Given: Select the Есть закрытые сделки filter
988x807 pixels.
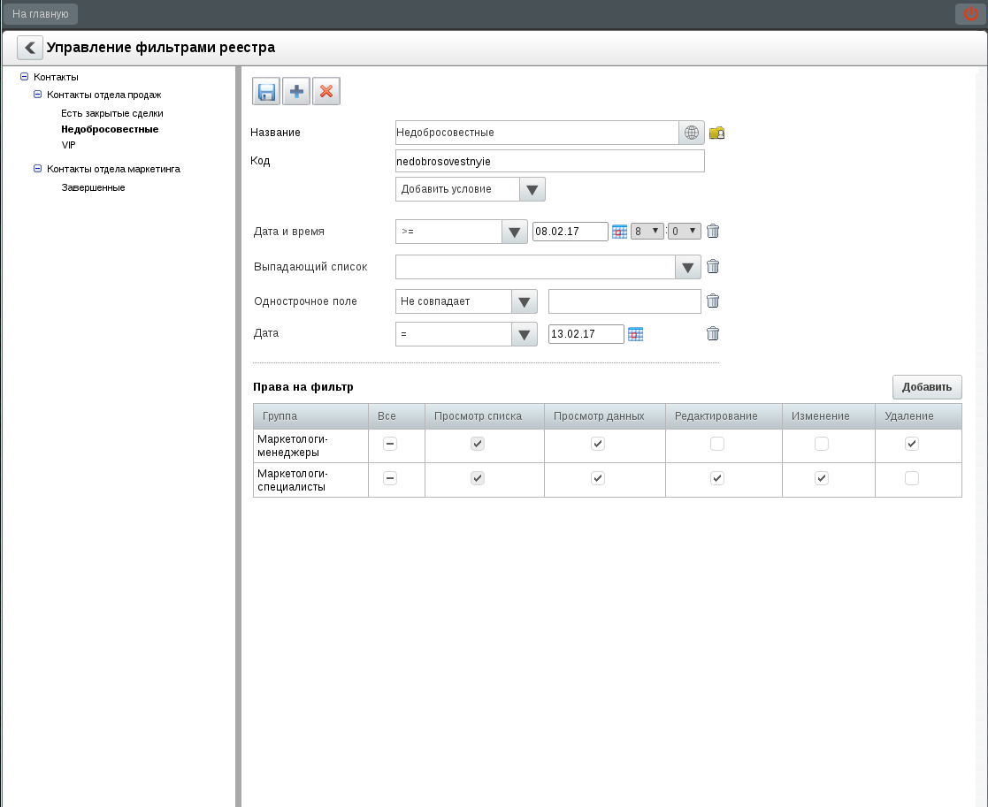Looking at the screenshot, I should (x=112, y=113).
